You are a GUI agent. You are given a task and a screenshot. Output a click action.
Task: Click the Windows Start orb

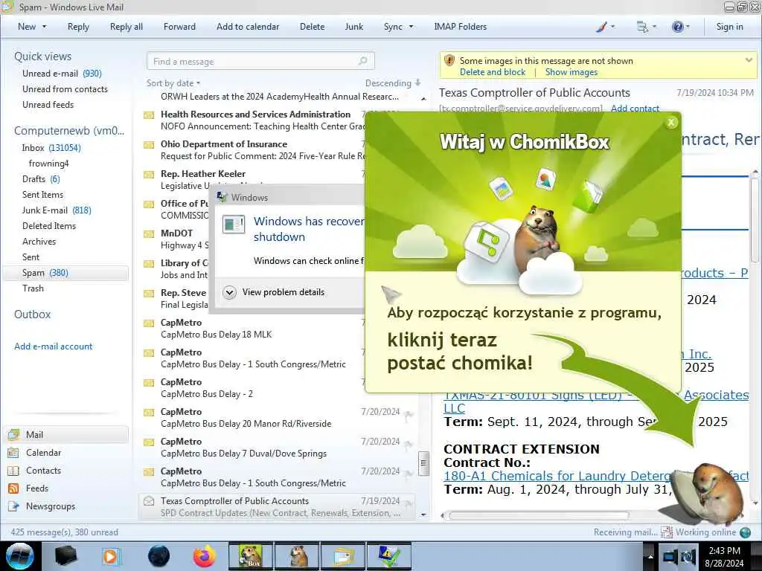(20, 556)
